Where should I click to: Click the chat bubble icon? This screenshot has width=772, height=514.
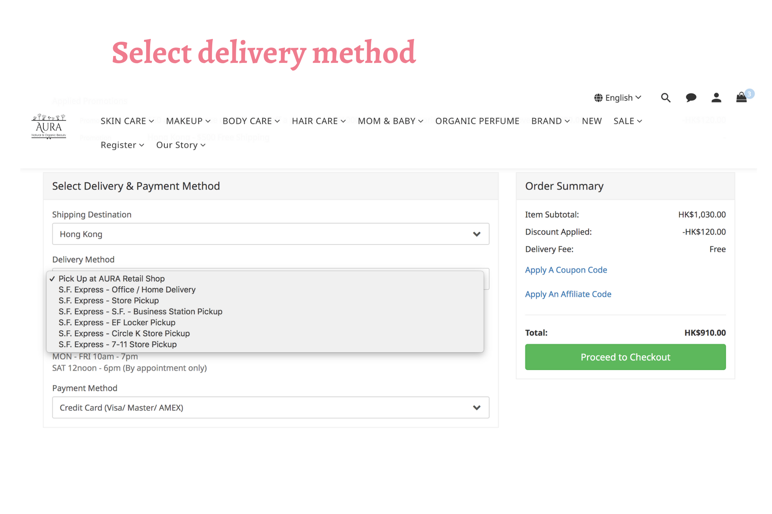point(691,98)
